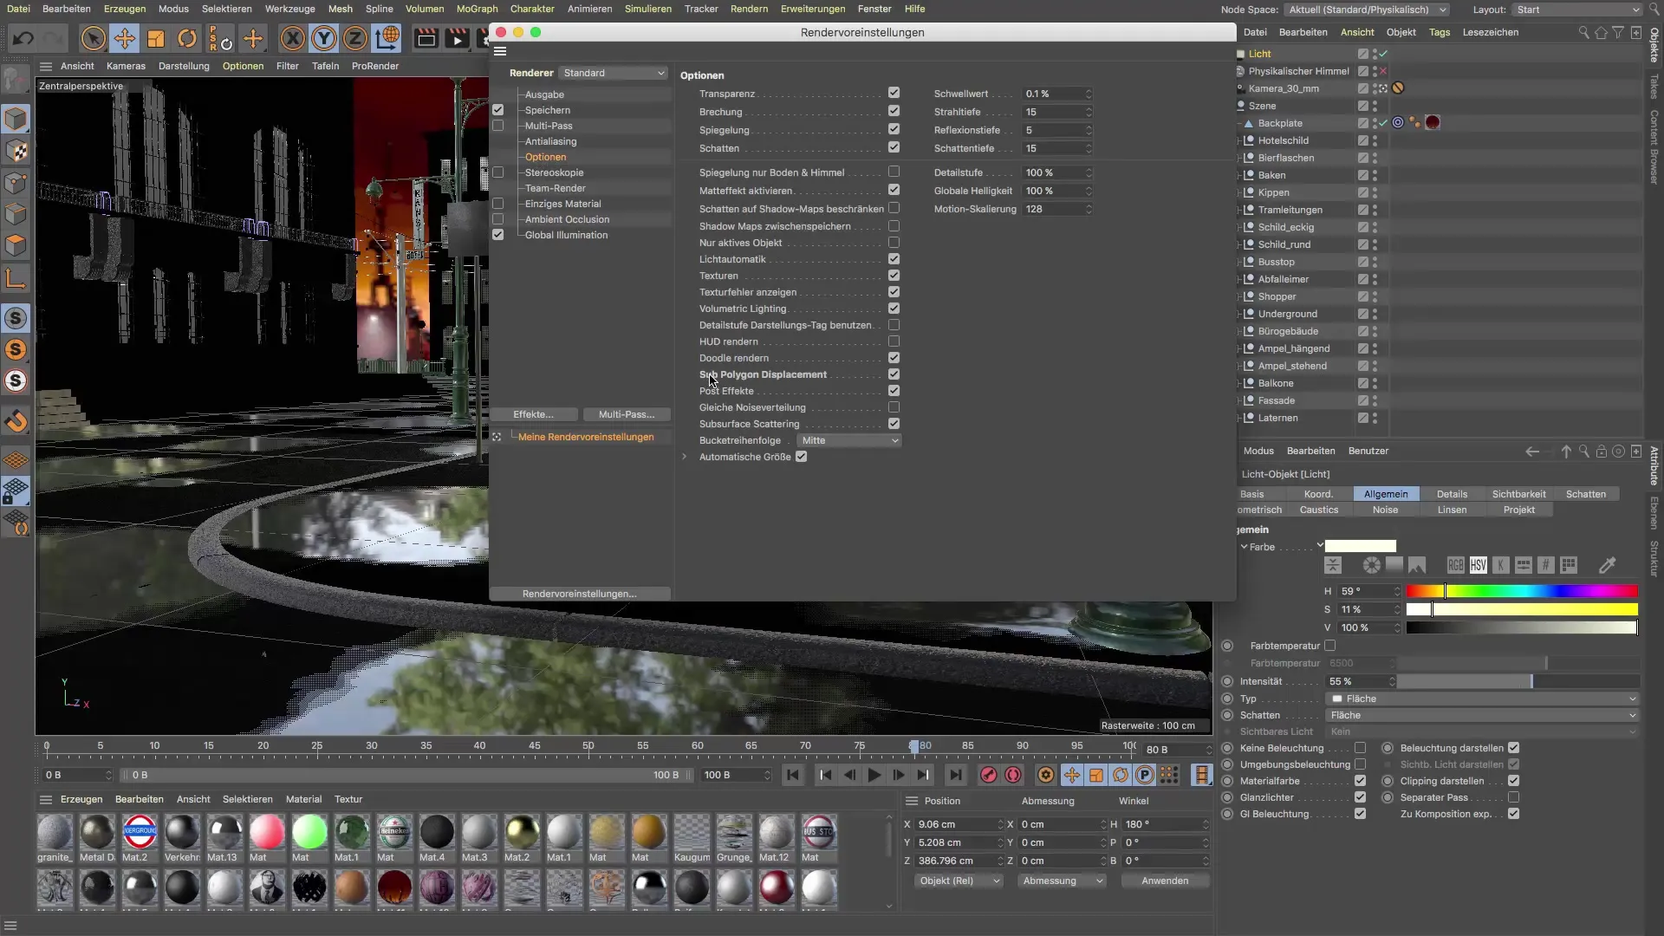Click the hue slider bar
1664x936 pixels.
pyautogui.click(x=1522, y=591)
